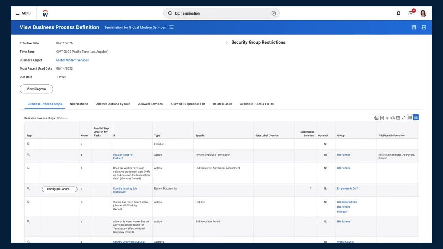Open the hamburger MENU button

(23, 13)
